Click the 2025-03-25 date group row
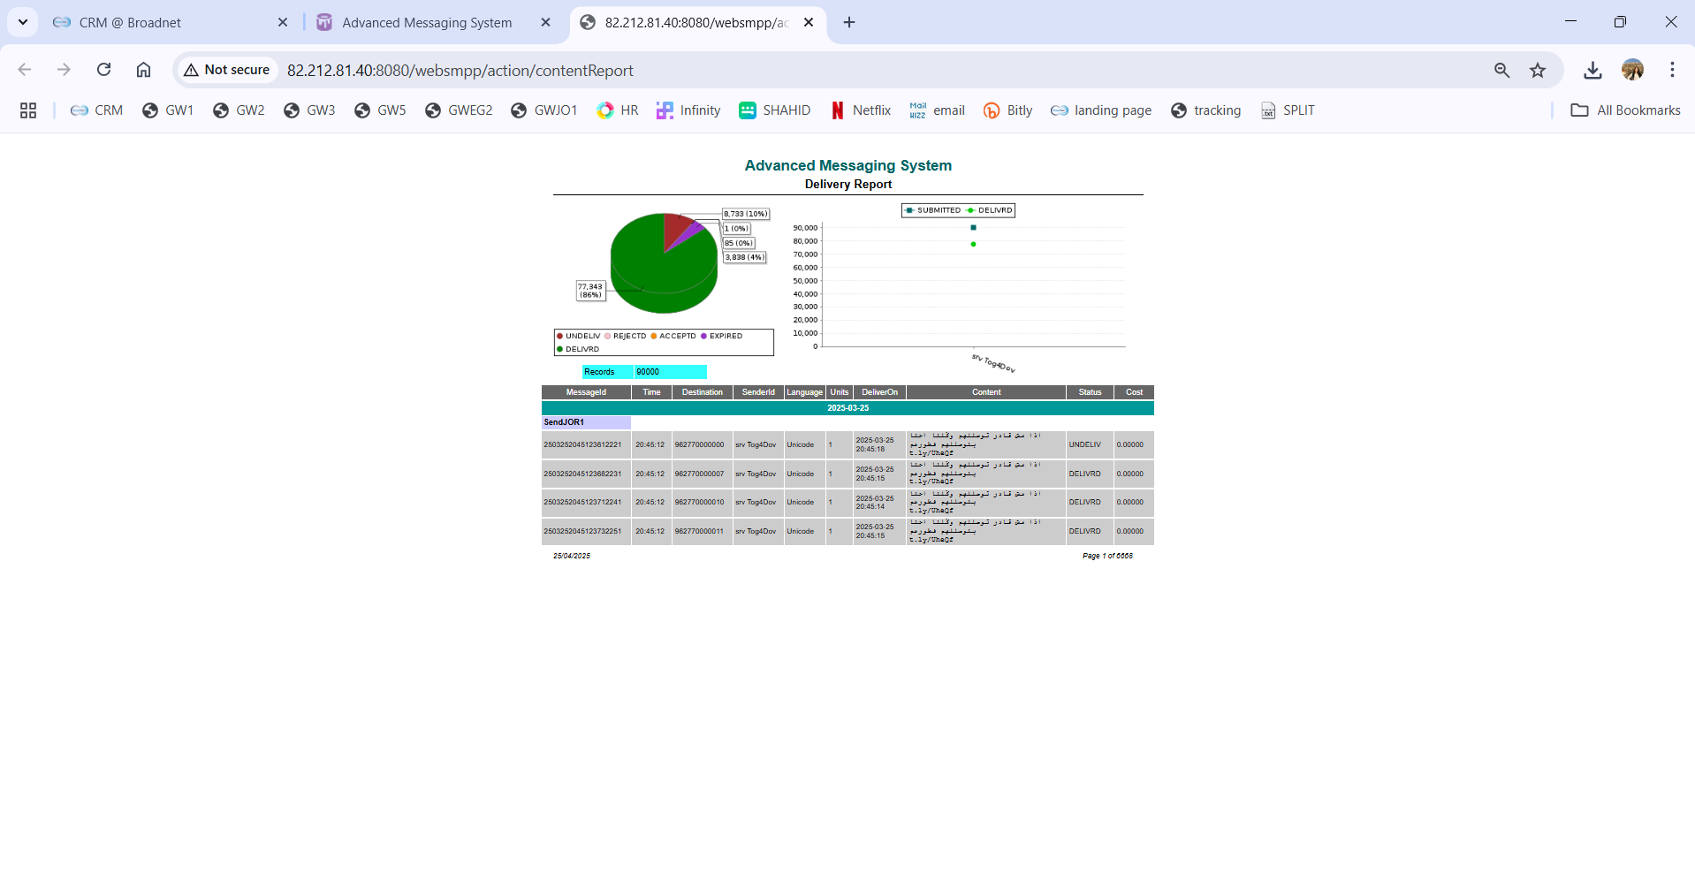1695x895 pixels. coord(847,408)
